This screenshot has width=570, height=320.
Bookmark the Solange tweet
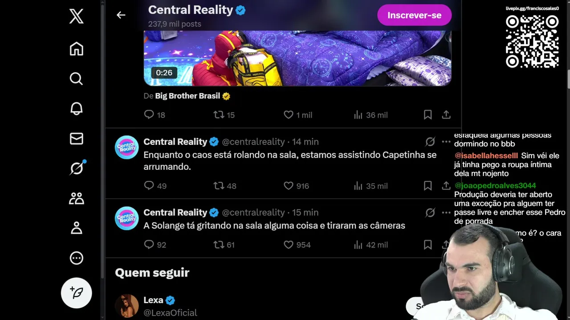click(x=427, y=244)
